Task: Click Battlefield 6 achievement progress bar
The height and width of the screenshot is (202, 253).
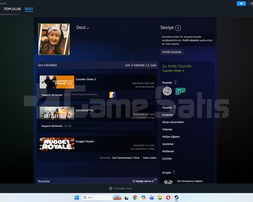Action: 86,126
